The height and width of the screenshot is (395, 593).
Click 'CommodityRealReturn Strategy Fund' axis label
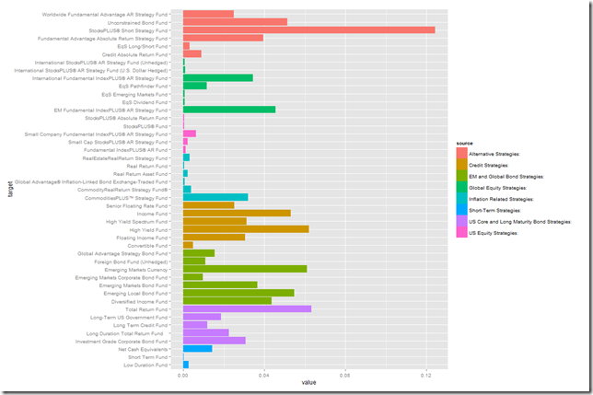[x=122, y=190]
